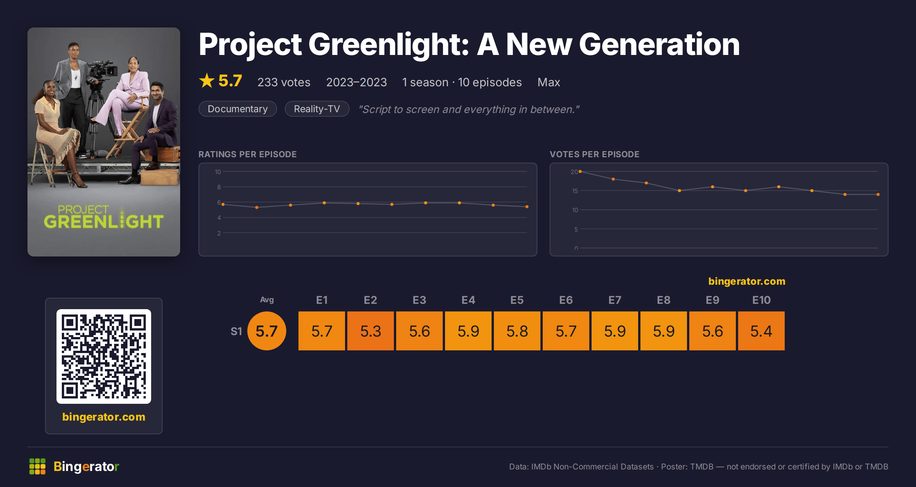Click the Bingerator brand name in the footer
This screenshot has width=916, height=487.
click(86, 466)
